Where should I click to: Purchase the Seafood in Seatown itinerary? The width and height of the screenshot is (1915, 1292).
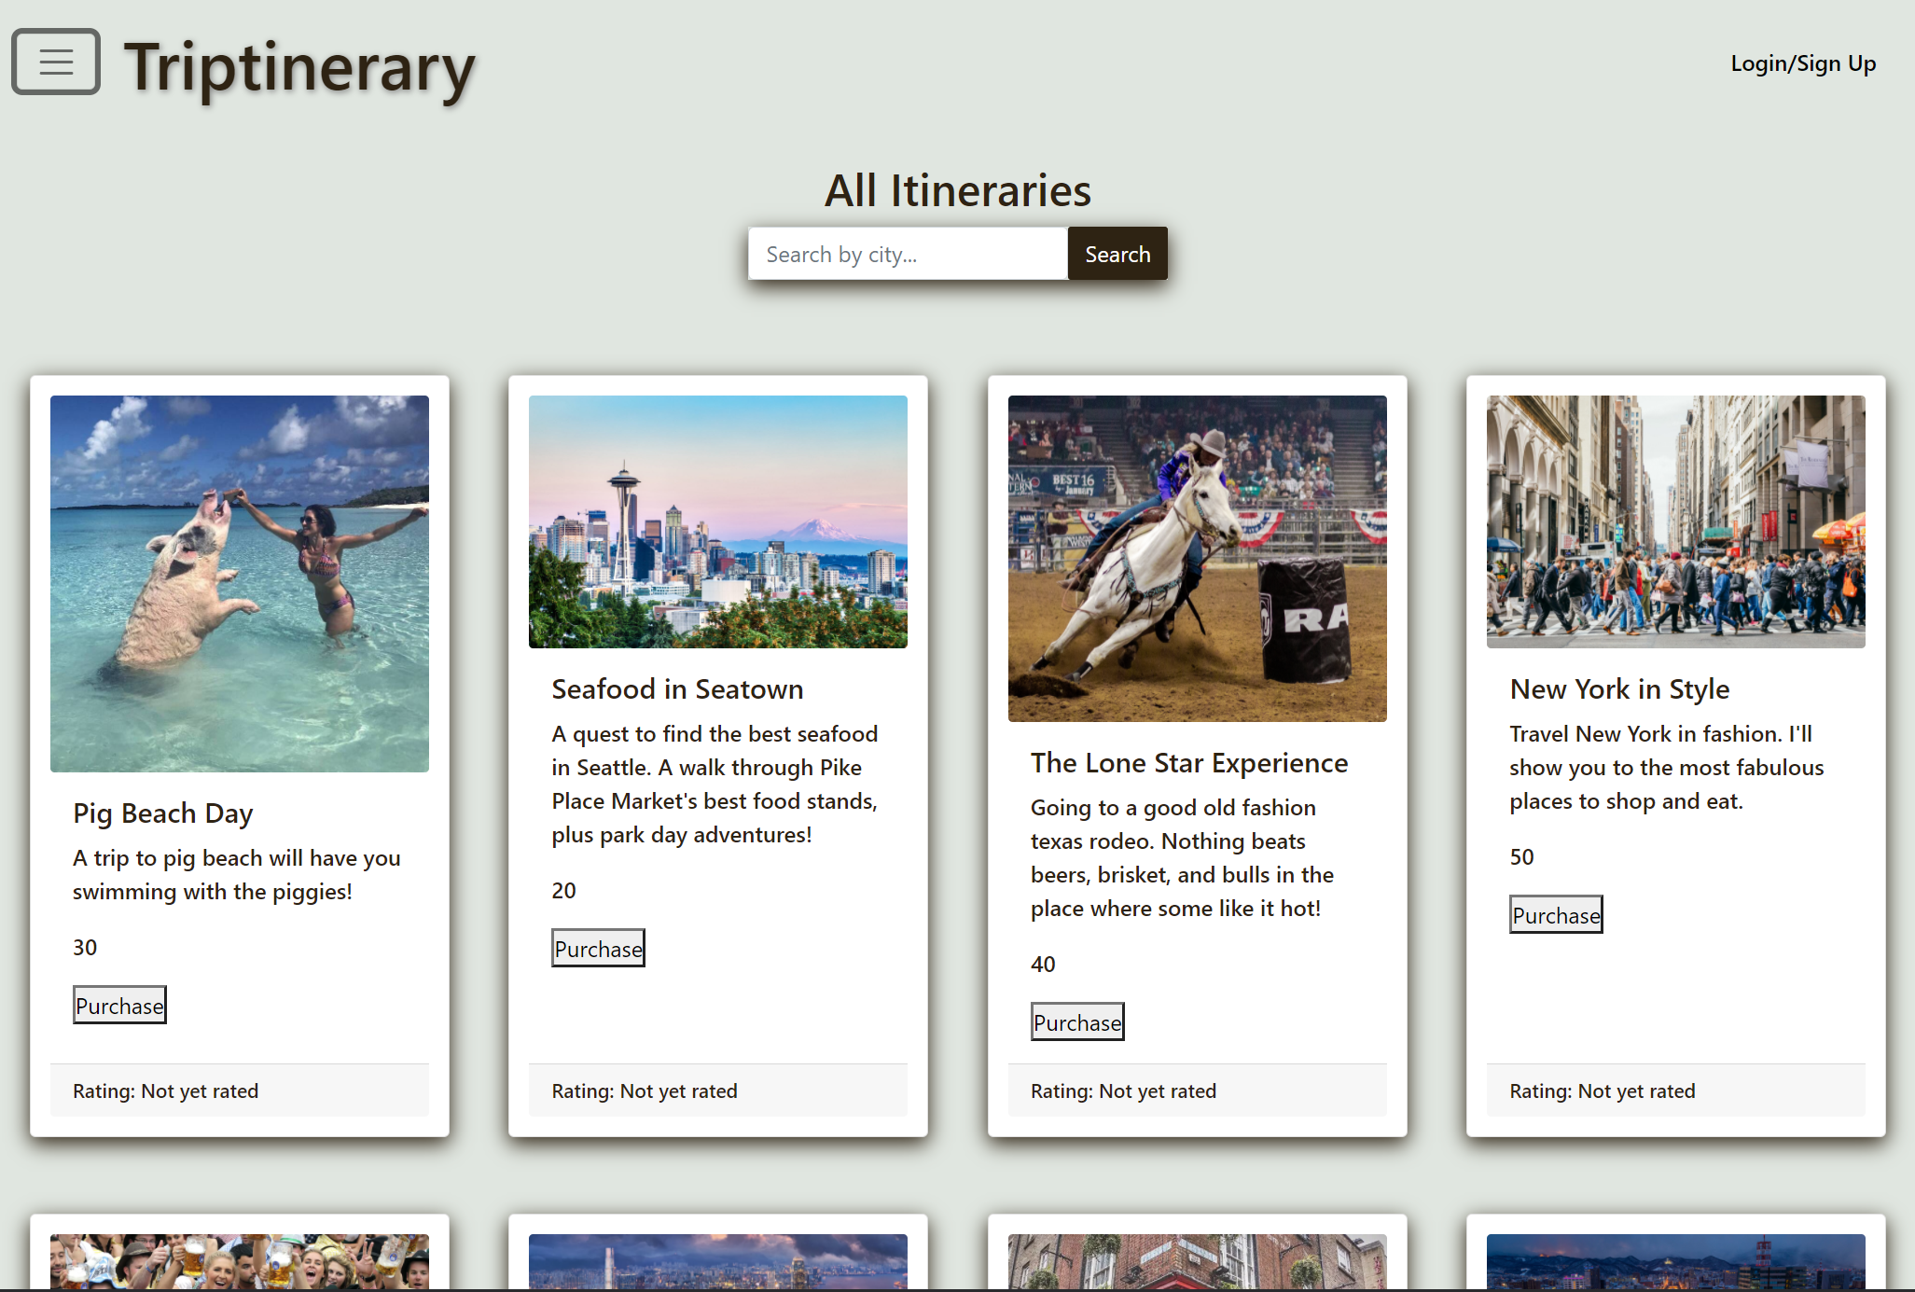coord(598,948)
